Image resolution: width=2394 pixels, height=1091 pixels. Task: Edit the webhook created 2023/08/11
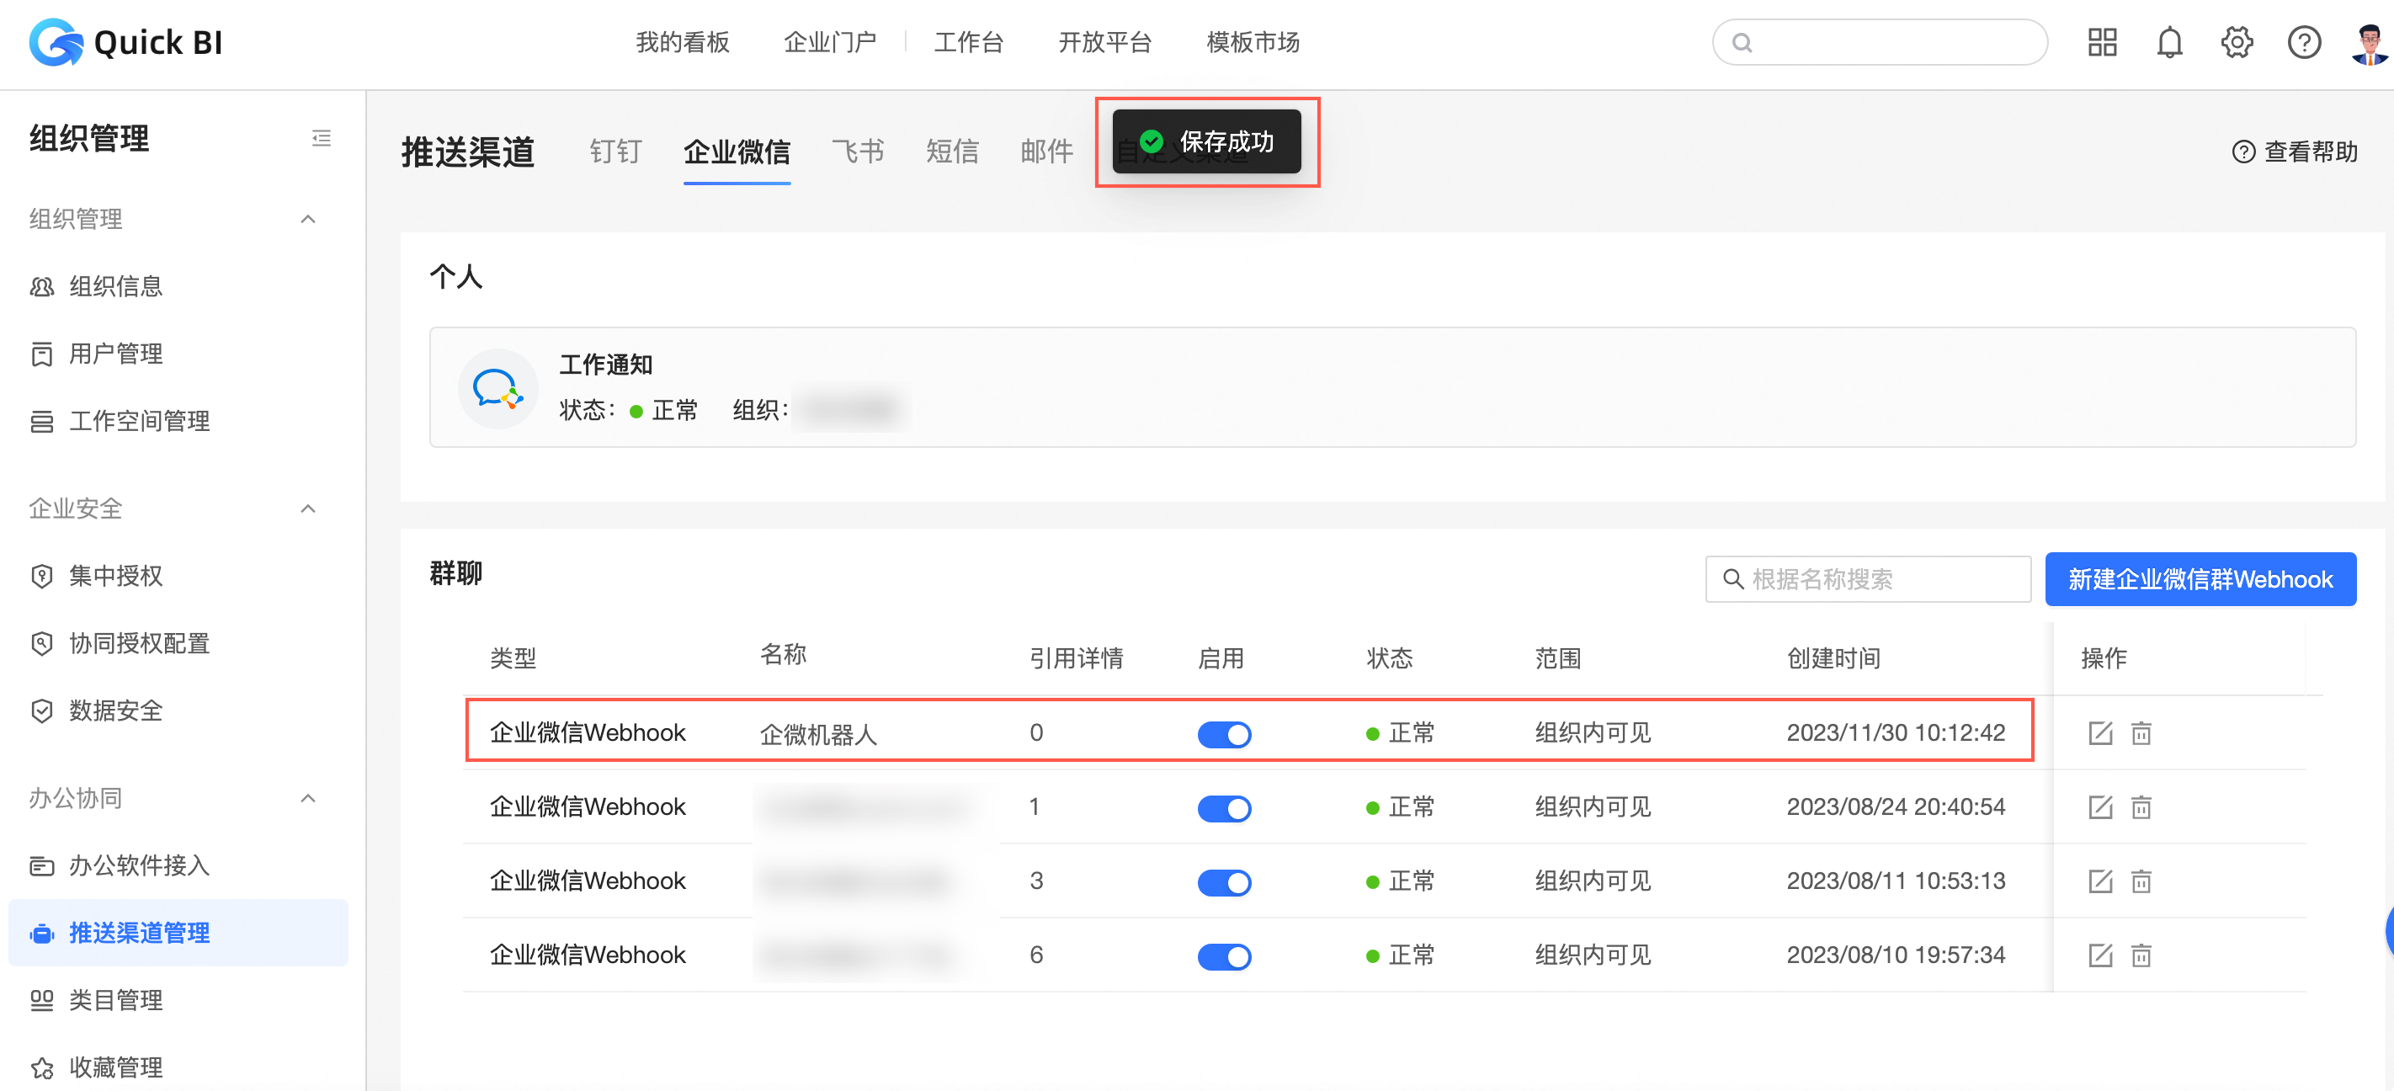2100,881
